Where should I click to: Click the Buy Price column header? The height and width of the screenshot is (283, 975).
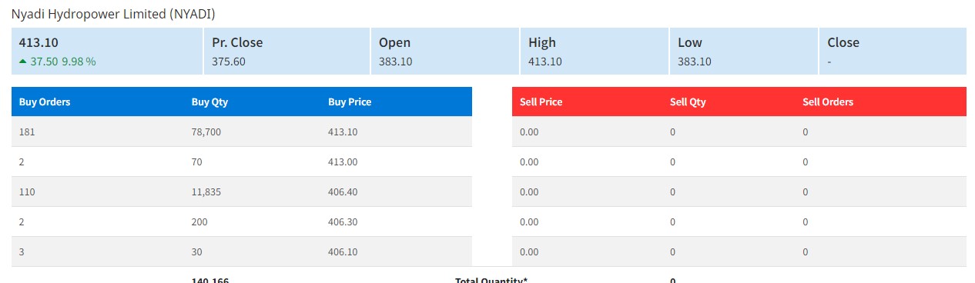tap(350, 102)
